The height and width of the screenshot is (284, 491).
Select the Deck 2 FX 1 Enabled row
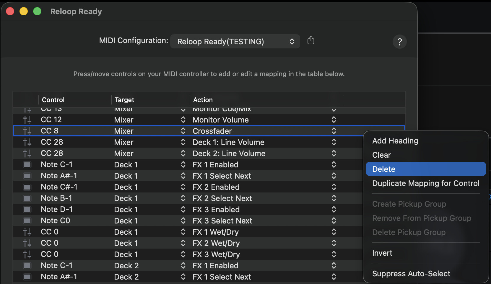[x=215, y=266]
